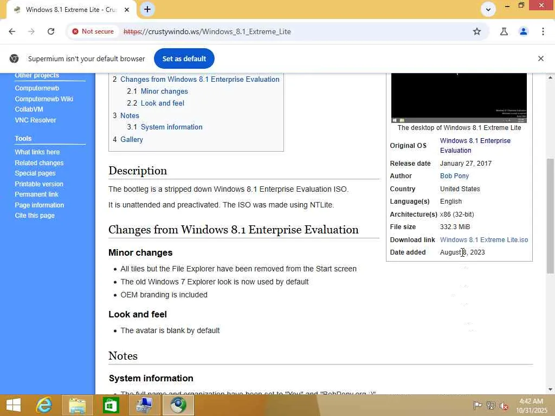Screen dimensions: 555x416
Task: Click the x86 (32-bit) architecture value
Action: [457, 214]
